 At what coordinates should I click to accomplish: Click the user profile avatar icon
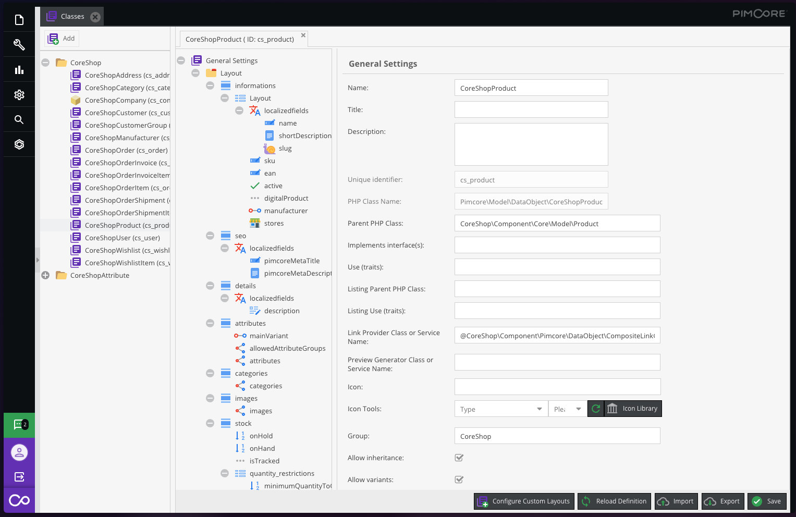[x=19, y=452]
